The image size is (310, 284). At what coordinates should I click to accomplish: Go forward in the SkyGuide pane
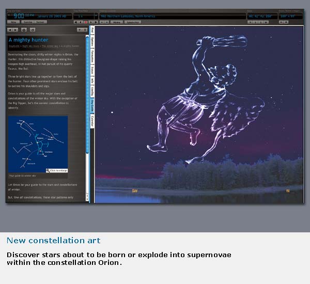point(16,30)
